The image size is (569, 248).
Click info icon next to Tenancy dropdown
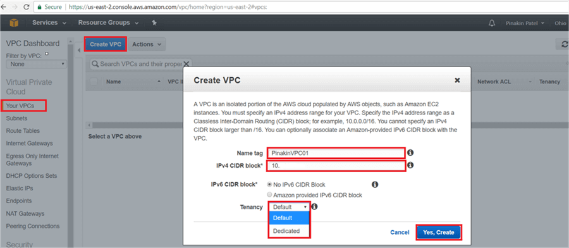coord(315,206)
